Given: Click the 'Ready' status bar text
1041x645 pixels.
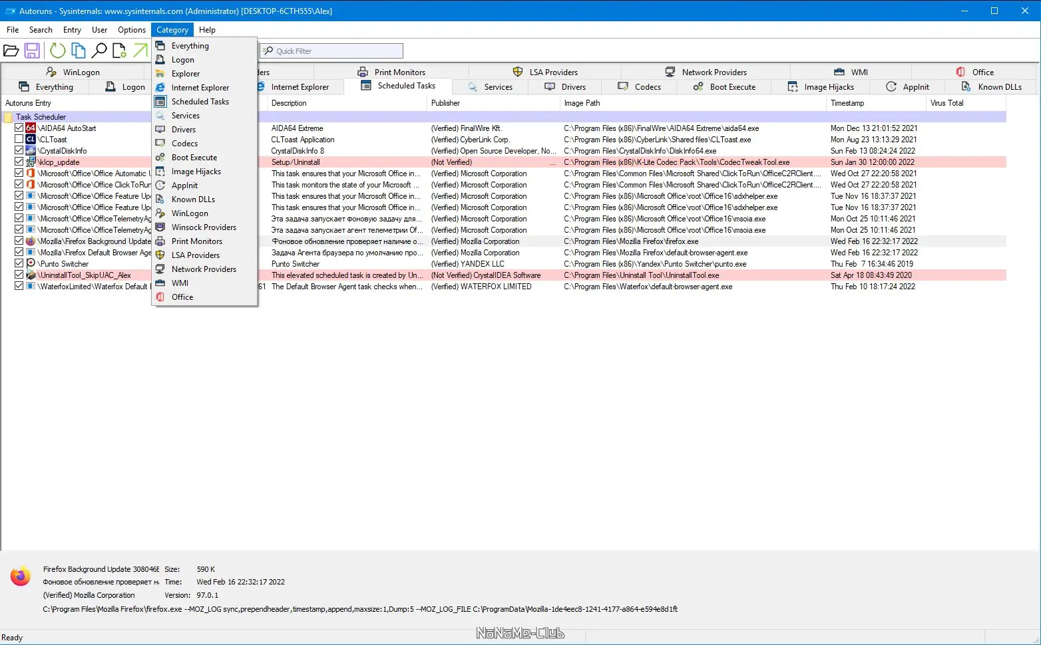Looking at the screenshot, I should (12, 638).
